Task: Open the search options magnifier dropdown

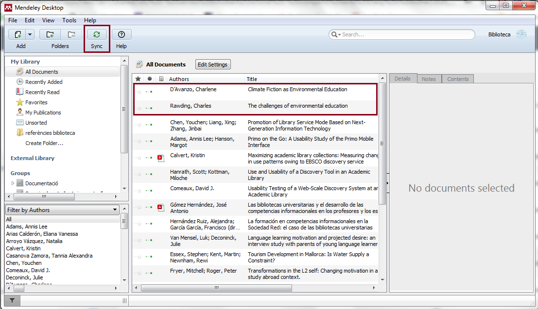Action: tap(335, 34)
